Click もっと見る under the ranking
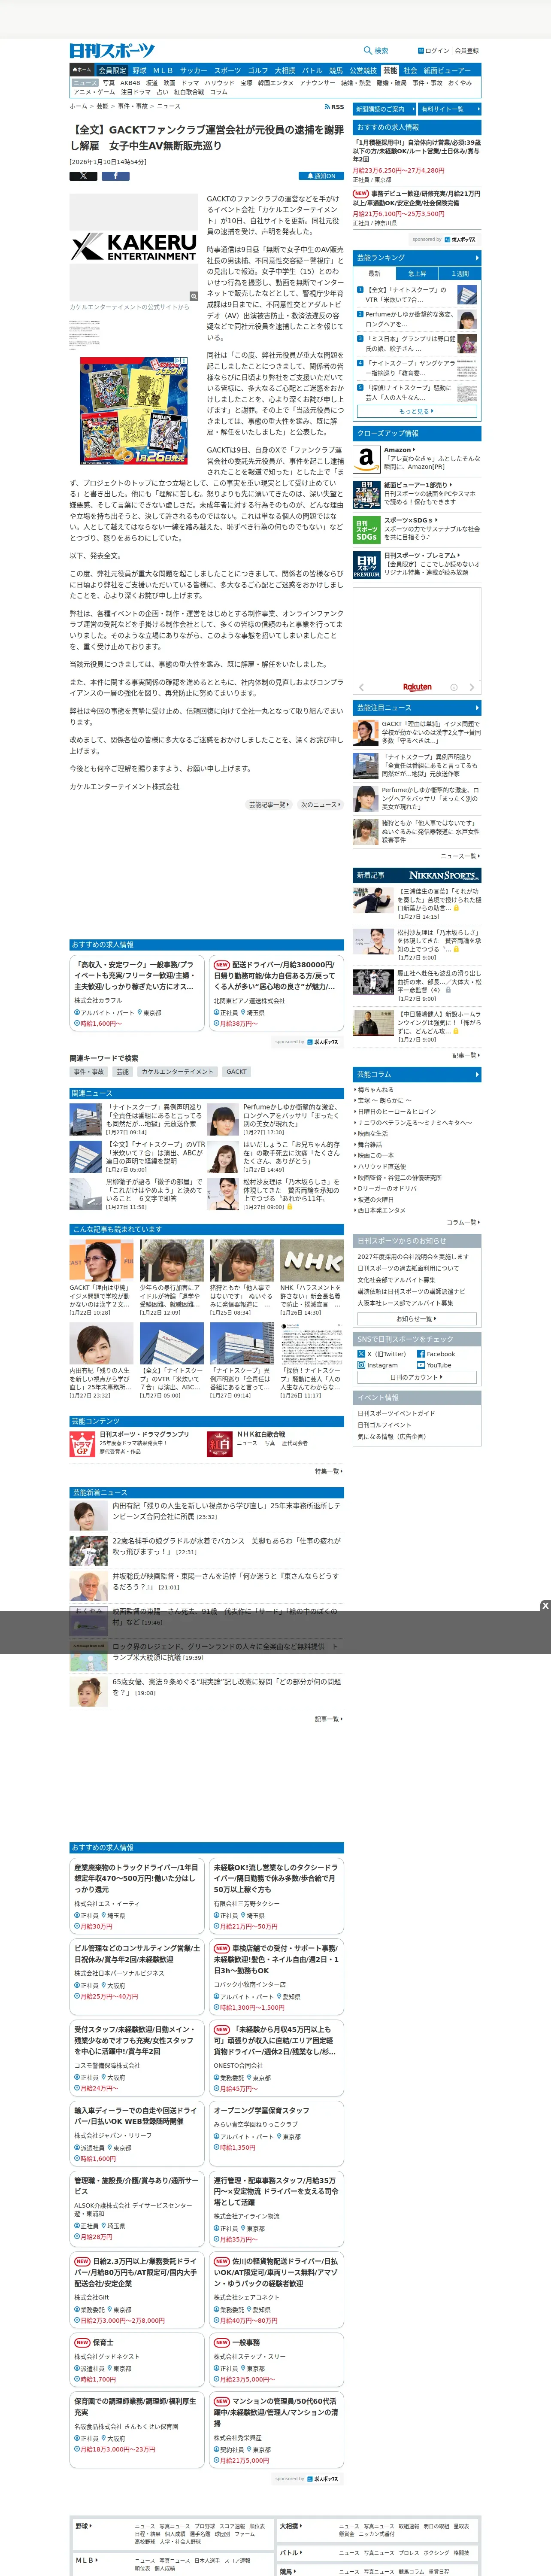 click(x=417, y=411)
